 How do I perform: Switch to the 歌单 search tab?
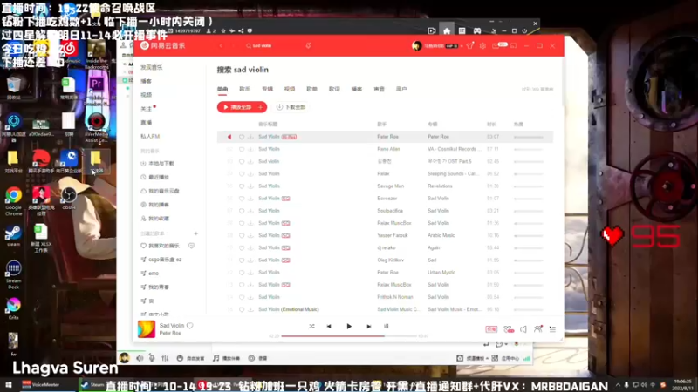(312, 90)
